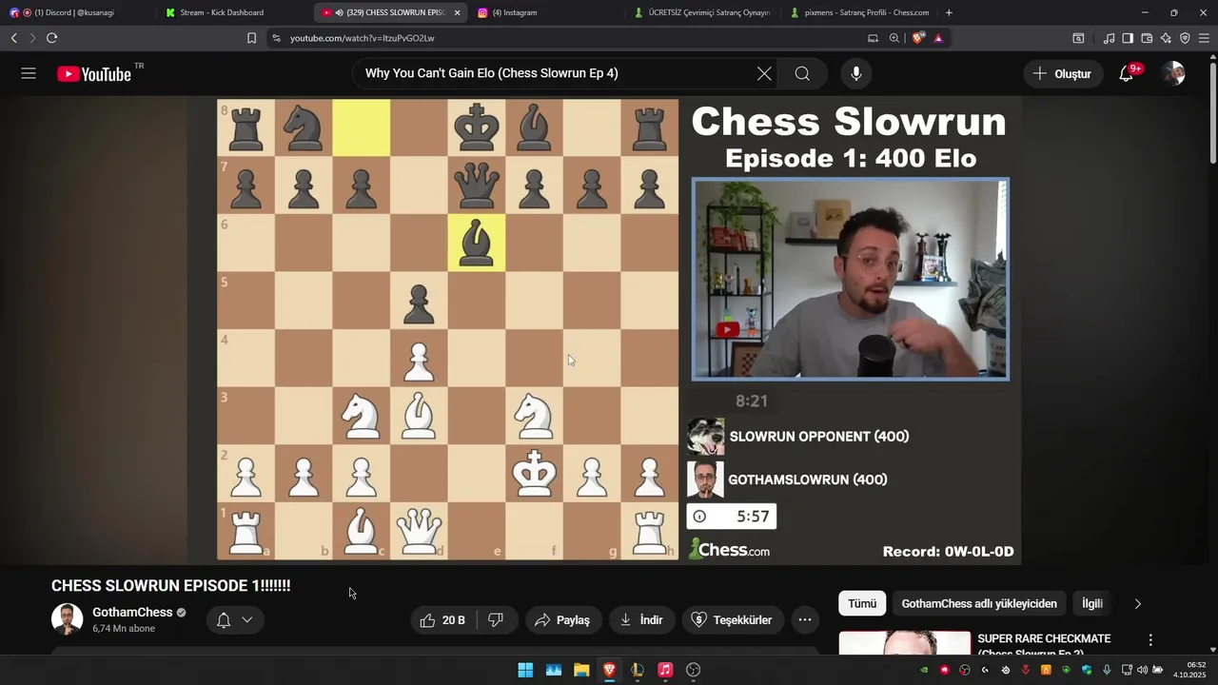The image size is (1218, 685).
Task: Open YouTube notifications bell
Action: (1127, 73)
